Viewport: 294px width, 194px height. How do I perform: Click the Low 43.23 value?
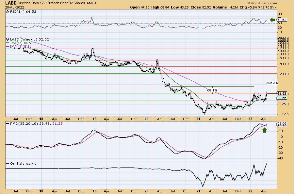click(x=180, y=7)
